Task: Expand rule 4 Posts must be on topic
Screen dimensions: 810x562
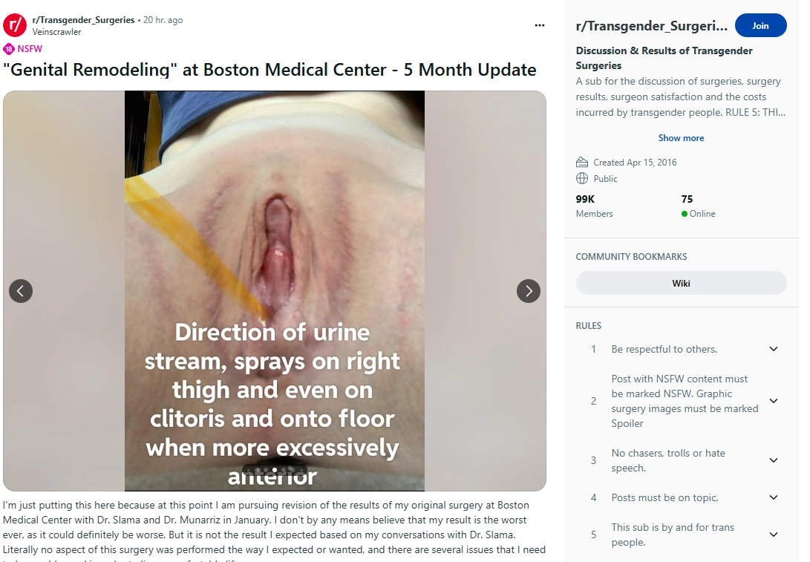Action: (774, 497)
